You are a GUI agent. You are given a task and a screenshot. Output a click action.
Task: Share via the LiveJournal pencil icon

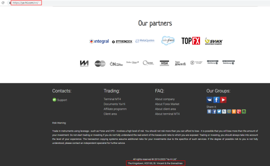coord(224,112)
